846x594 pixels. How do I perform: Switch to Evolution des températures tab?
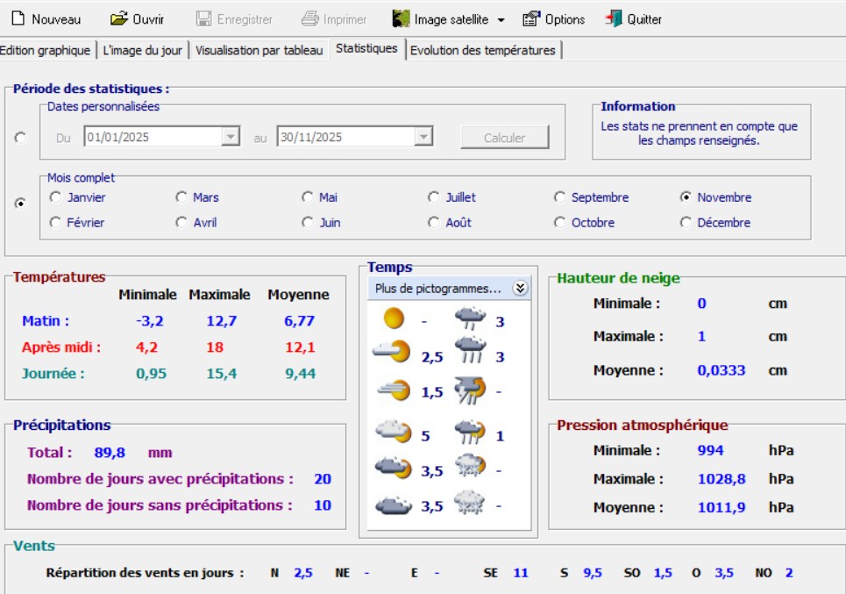click(483, 50)
